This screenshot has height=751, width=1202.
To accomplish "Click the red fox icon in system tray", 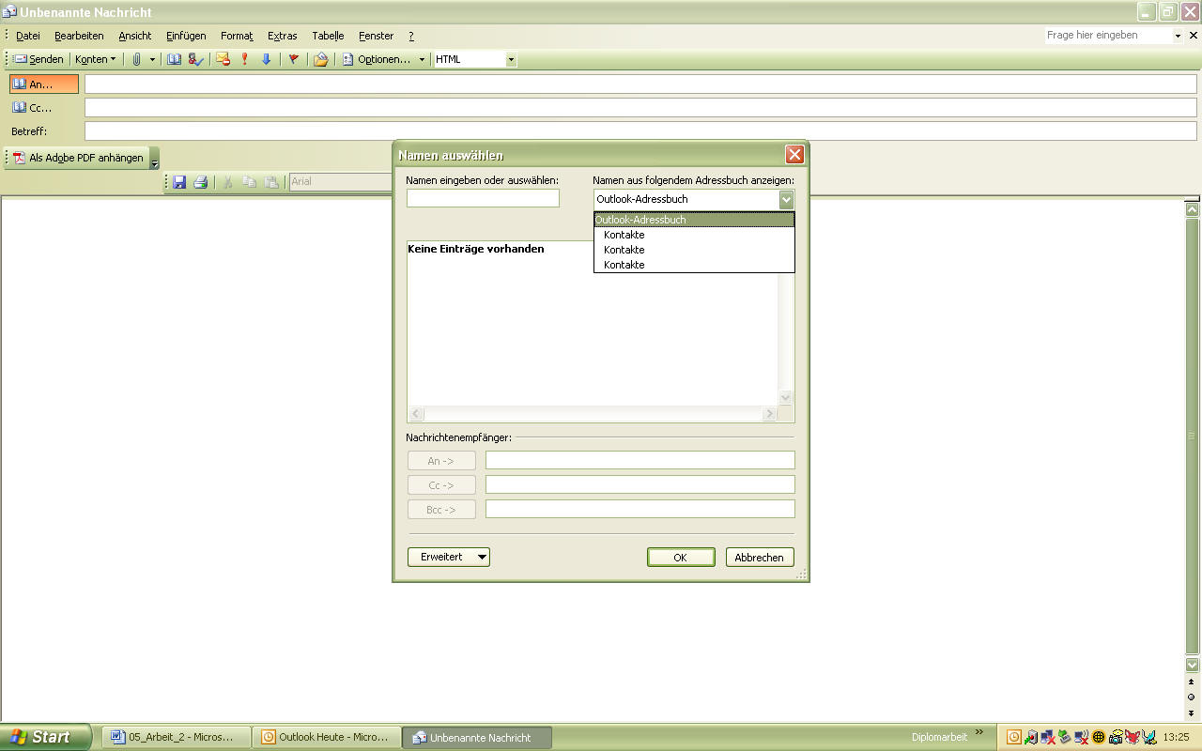I will (1132, 737).
